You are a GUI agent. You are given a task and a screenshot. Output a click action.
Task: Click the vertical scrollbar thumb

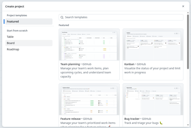(188, 42)
